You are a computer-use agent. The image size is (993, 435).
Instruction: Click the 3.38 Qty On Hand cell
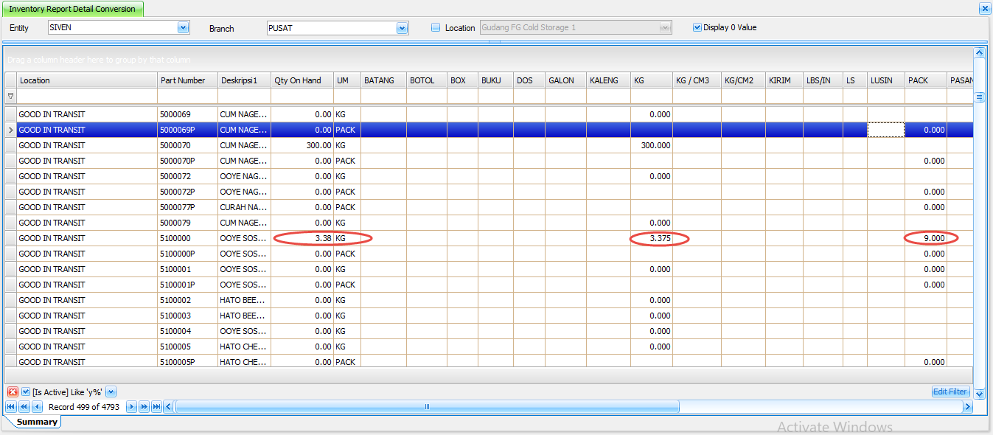point(302,238)
